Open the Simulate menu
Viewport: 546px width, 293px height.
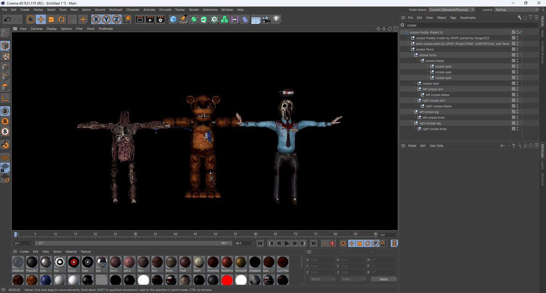click(165, 10)
